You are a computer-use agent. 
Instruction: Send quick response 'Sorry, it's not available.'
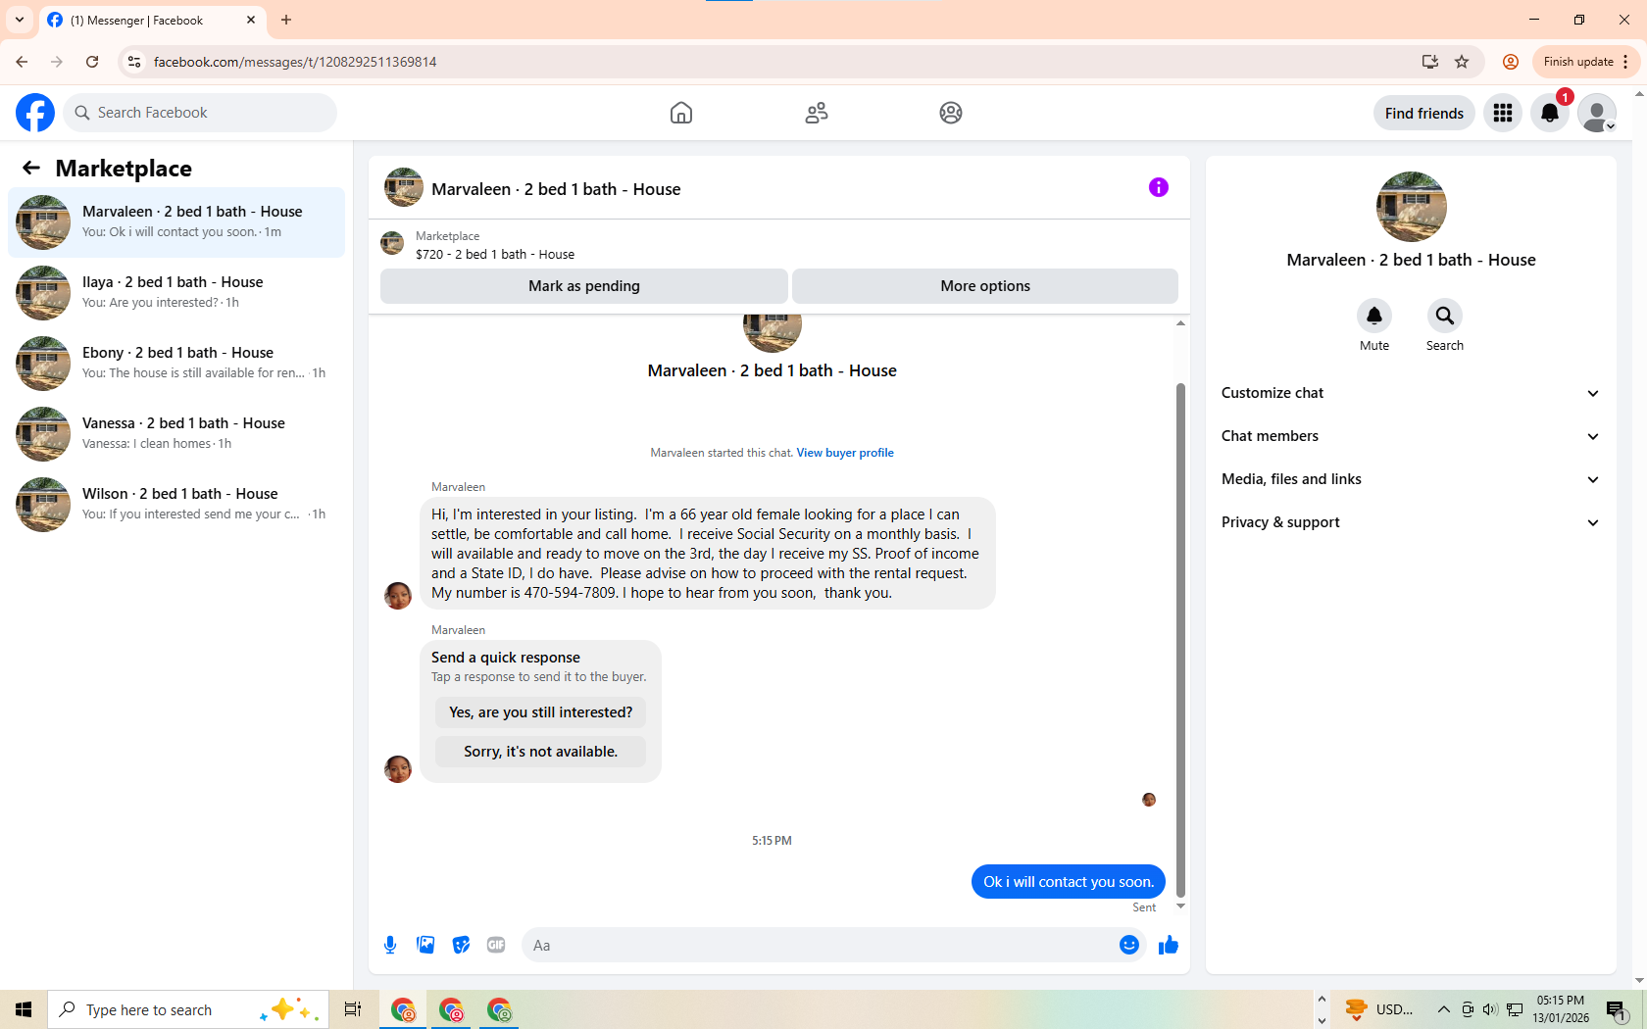541,752
